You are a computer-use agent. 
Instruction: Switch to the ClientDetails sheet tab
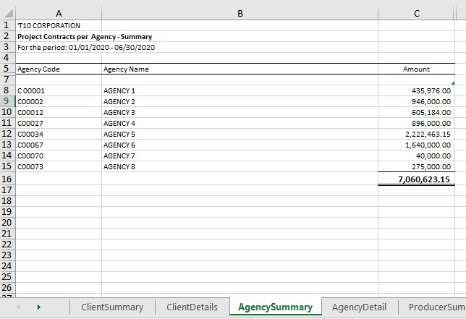coord(192,307)
